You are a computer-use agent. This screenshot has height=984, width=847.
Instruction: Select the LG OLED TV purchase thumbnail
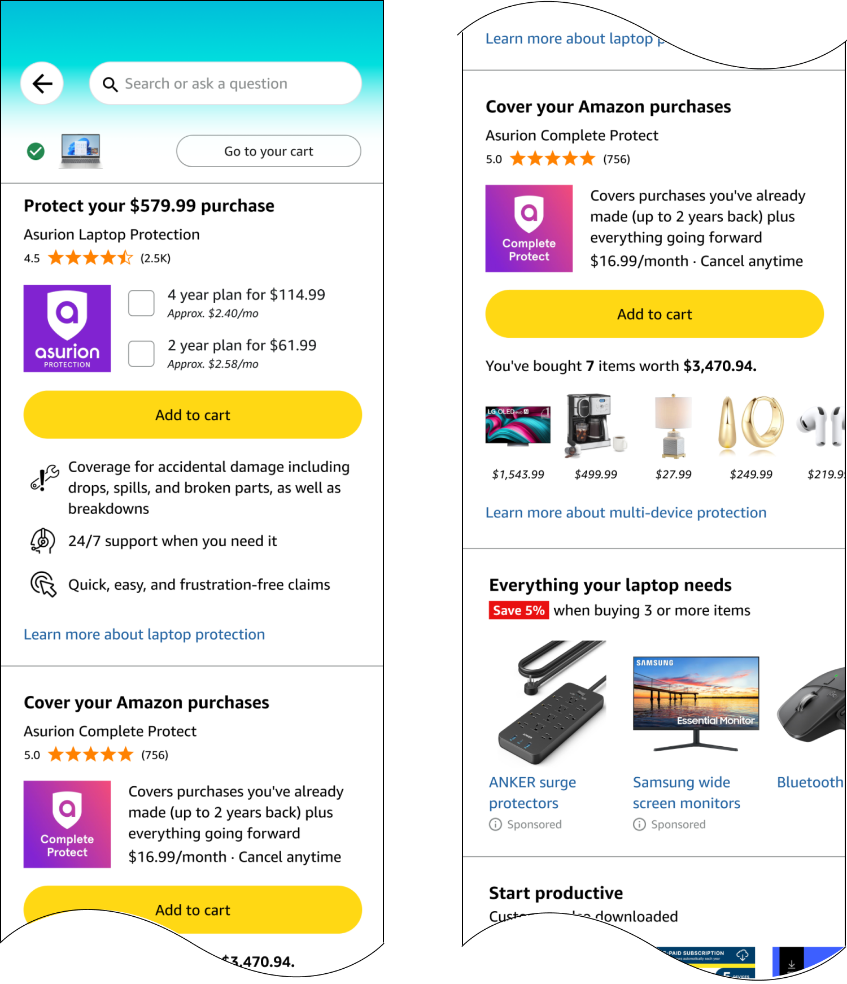click(518, 425)
